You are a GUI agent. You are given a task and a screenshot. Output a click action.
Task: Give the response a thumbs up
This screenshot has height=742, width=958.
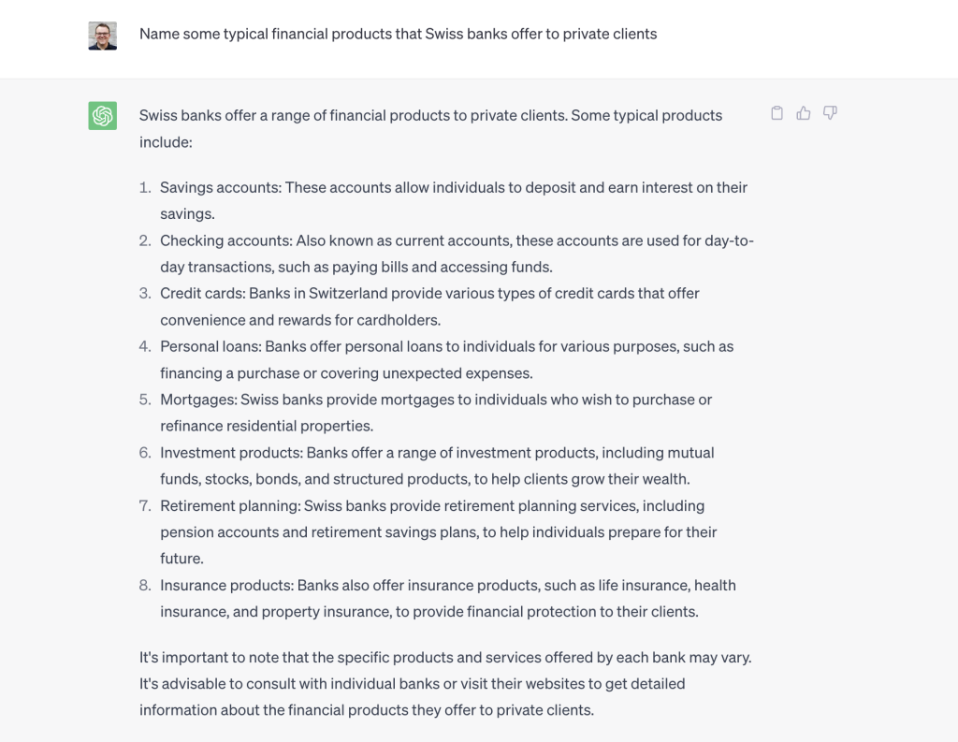[x=804, y=113]
